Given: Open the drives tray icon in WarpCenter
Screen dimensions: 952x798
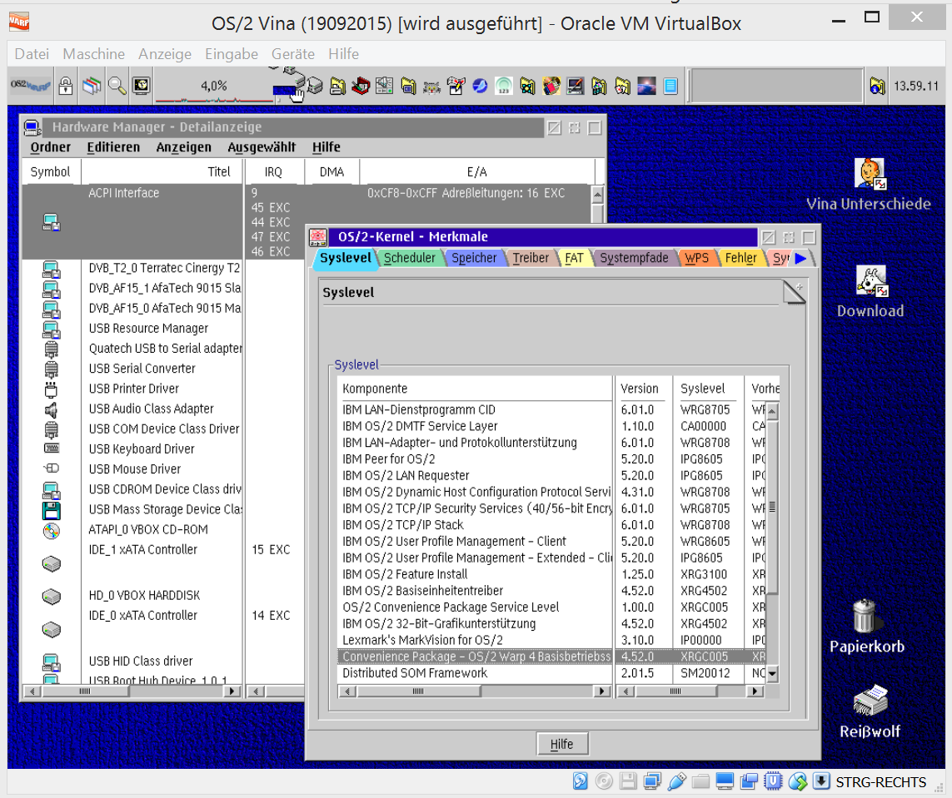Looking at the screenshot, I should 314,86.
